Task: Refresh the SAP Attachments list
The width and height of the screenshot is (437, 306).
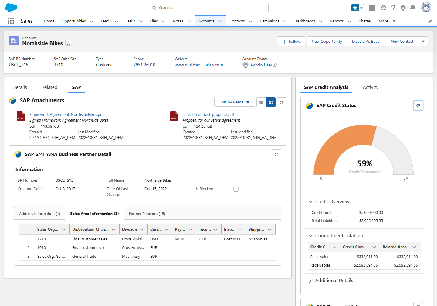Action: (x=282, y=103)
